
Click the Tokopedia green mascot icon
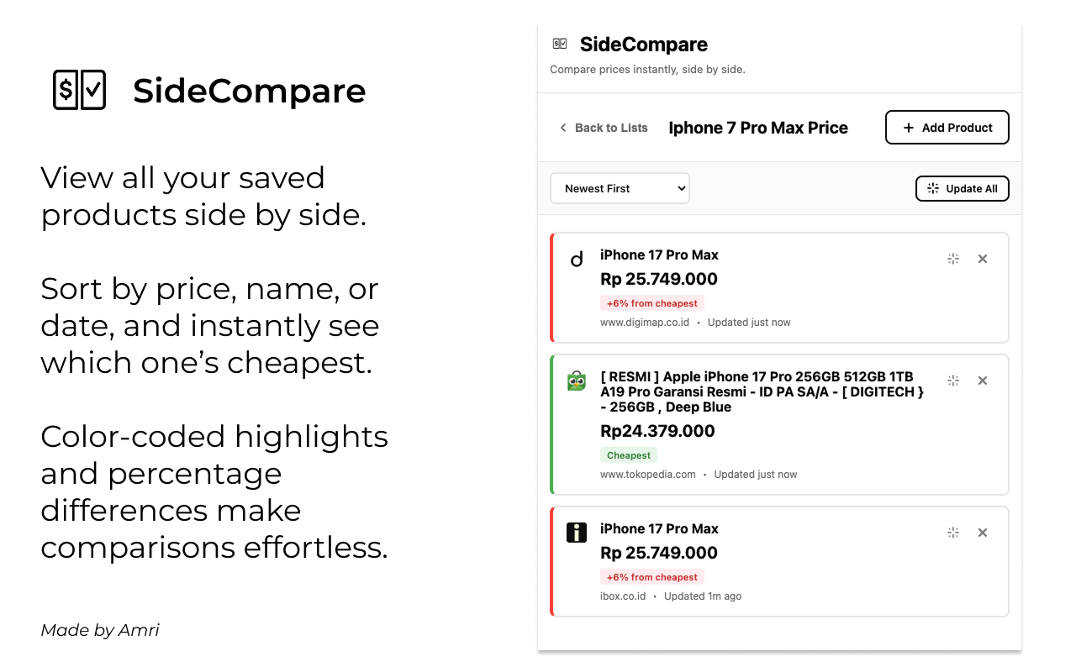[576, 381]
